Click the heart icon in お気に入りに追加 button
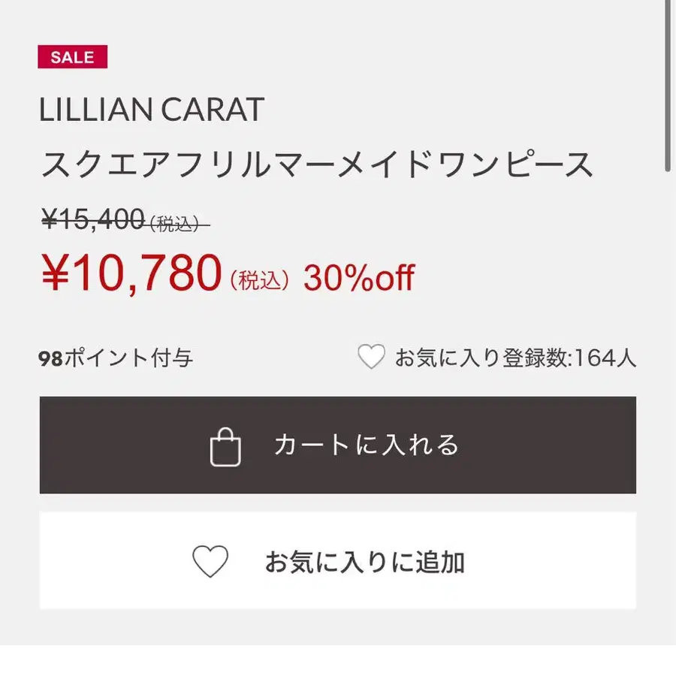The image size is (676, 676). (x=210, y=561)
